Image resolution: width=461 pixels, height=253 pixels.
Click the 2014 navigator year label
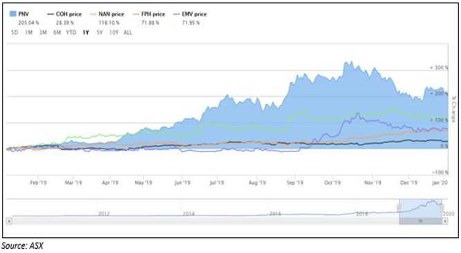pyautogui.click(x=189, y=214)
